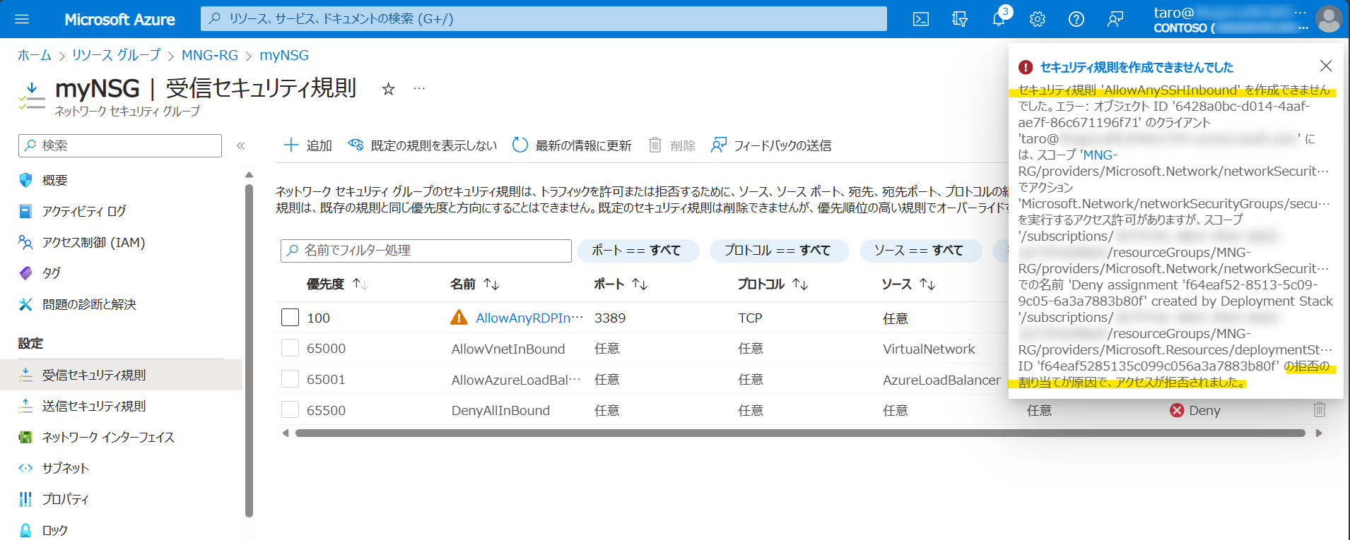Open the Source filter (ソース == すべて)
This screenshot has height=540, width=1350.
[x=920, y=251]
